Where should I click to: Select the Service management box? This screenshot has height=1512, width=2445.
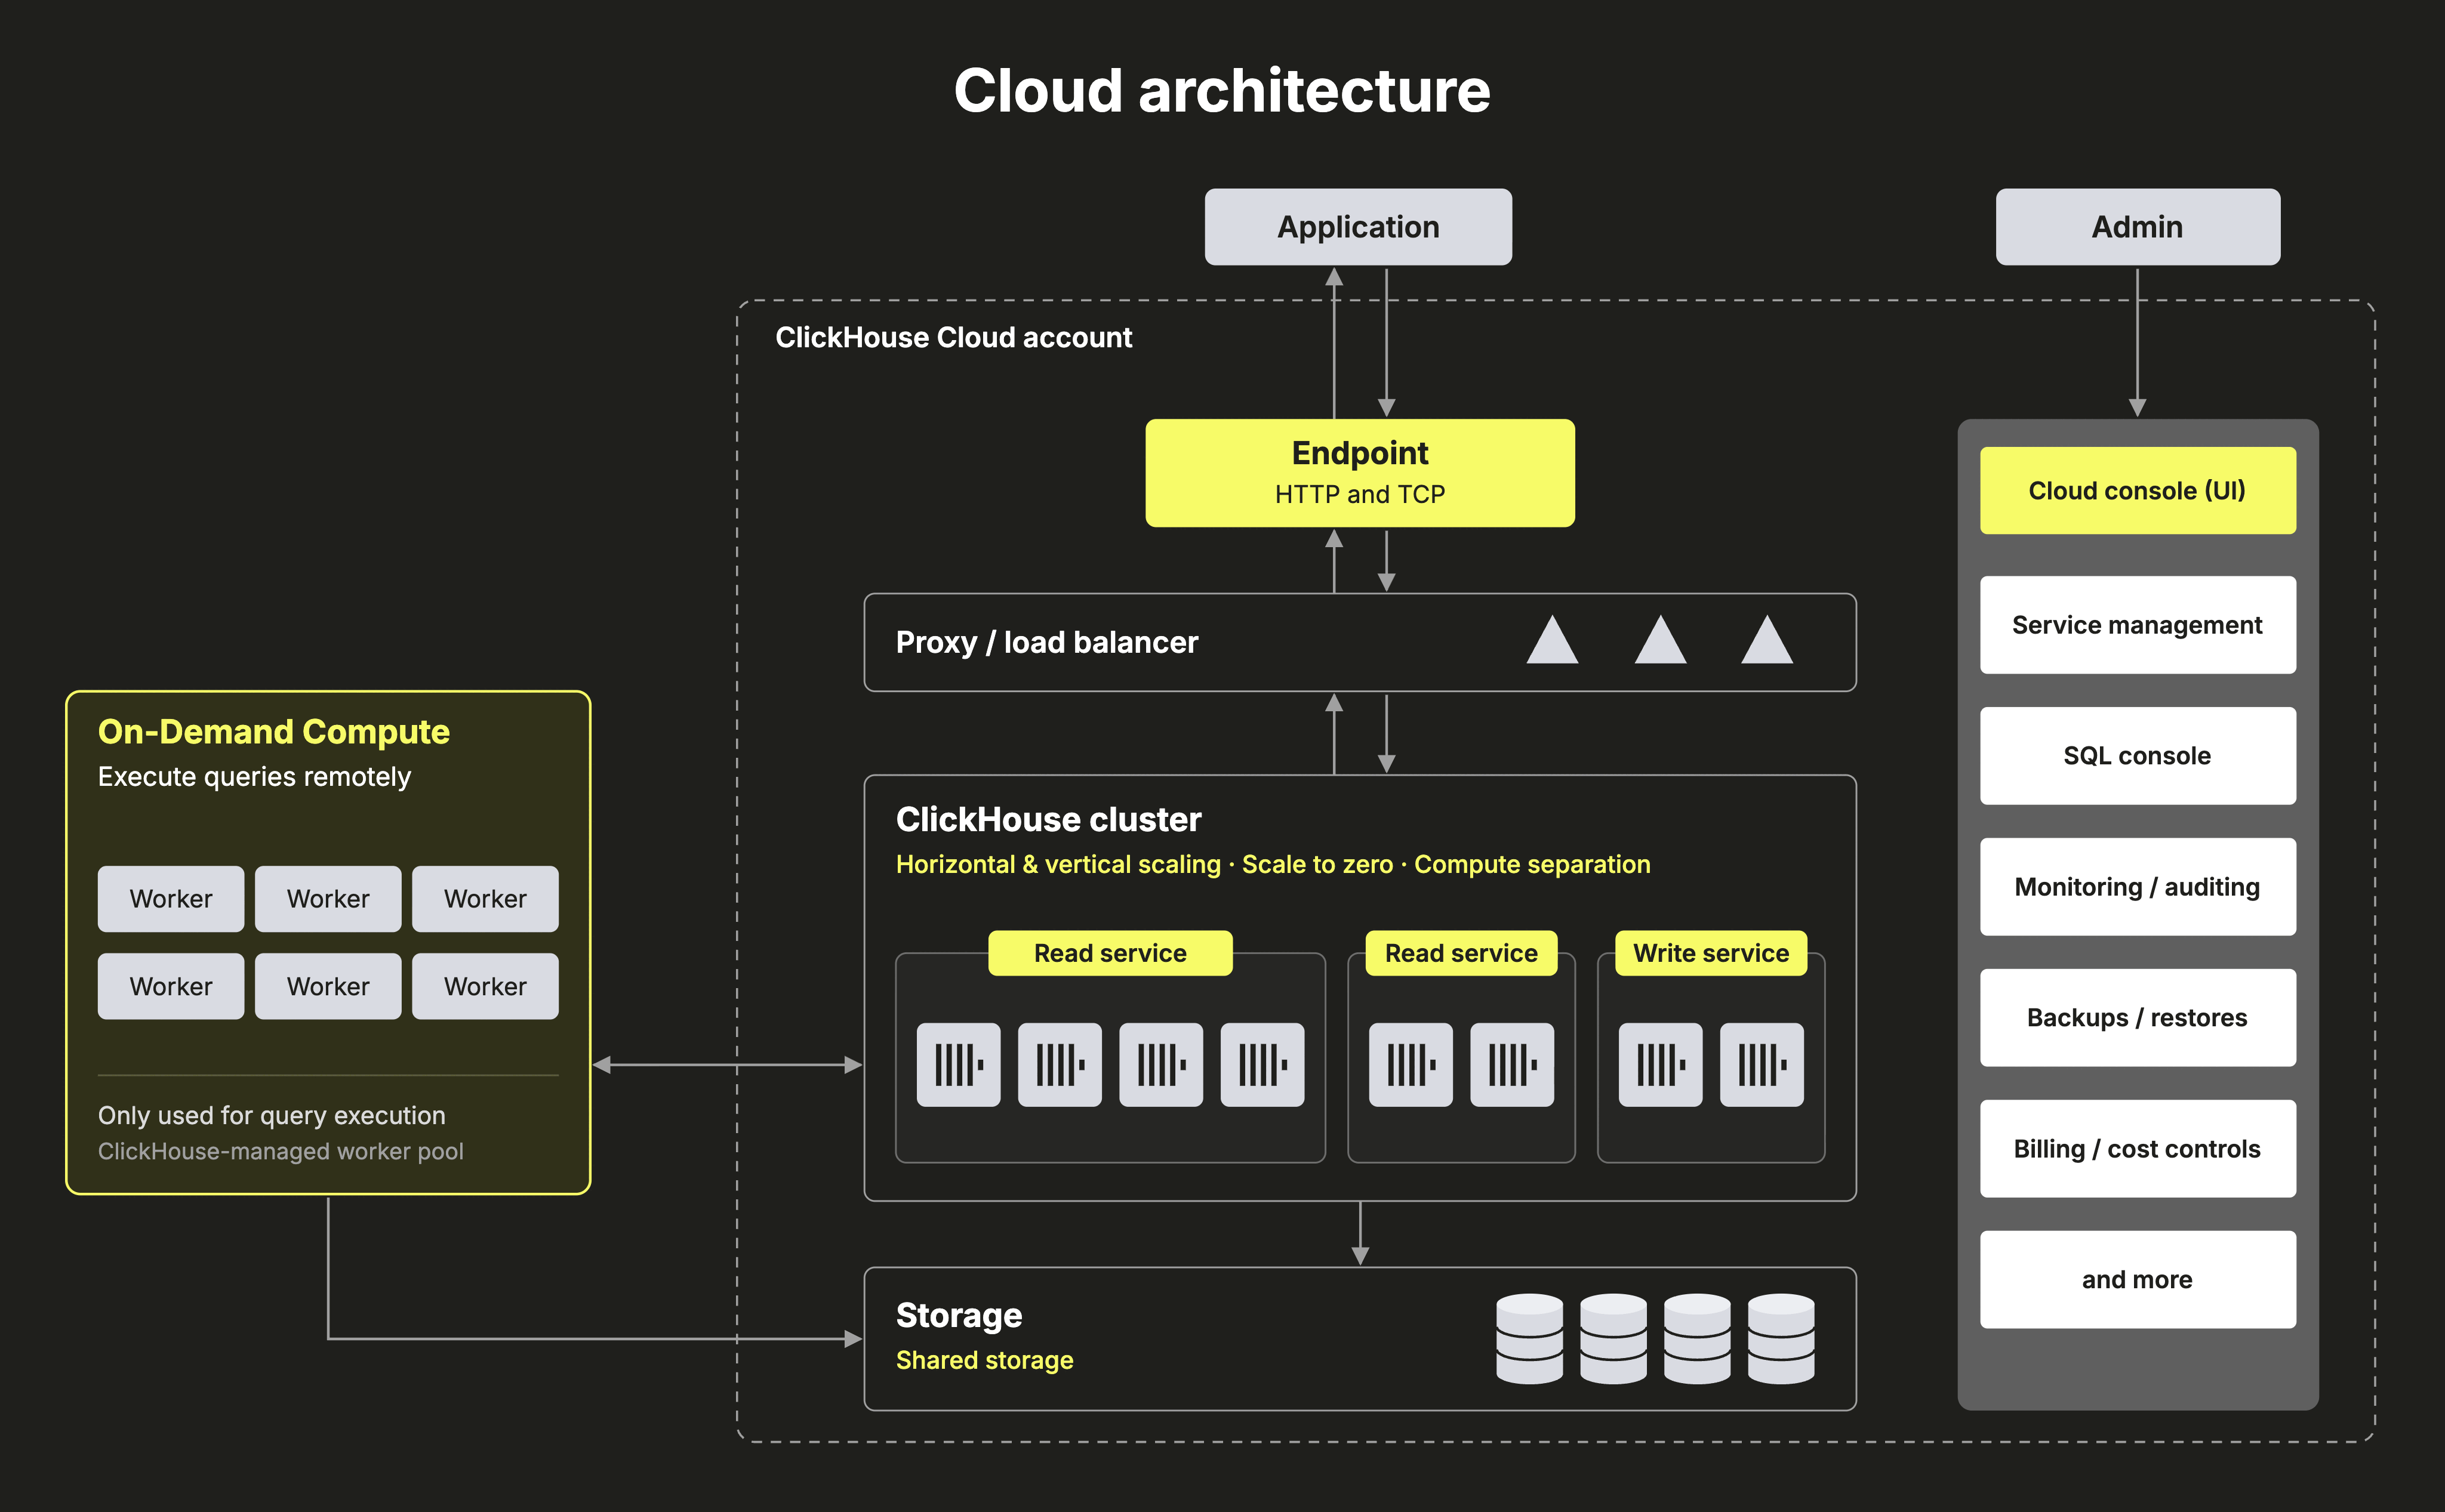coord(2138,625)
